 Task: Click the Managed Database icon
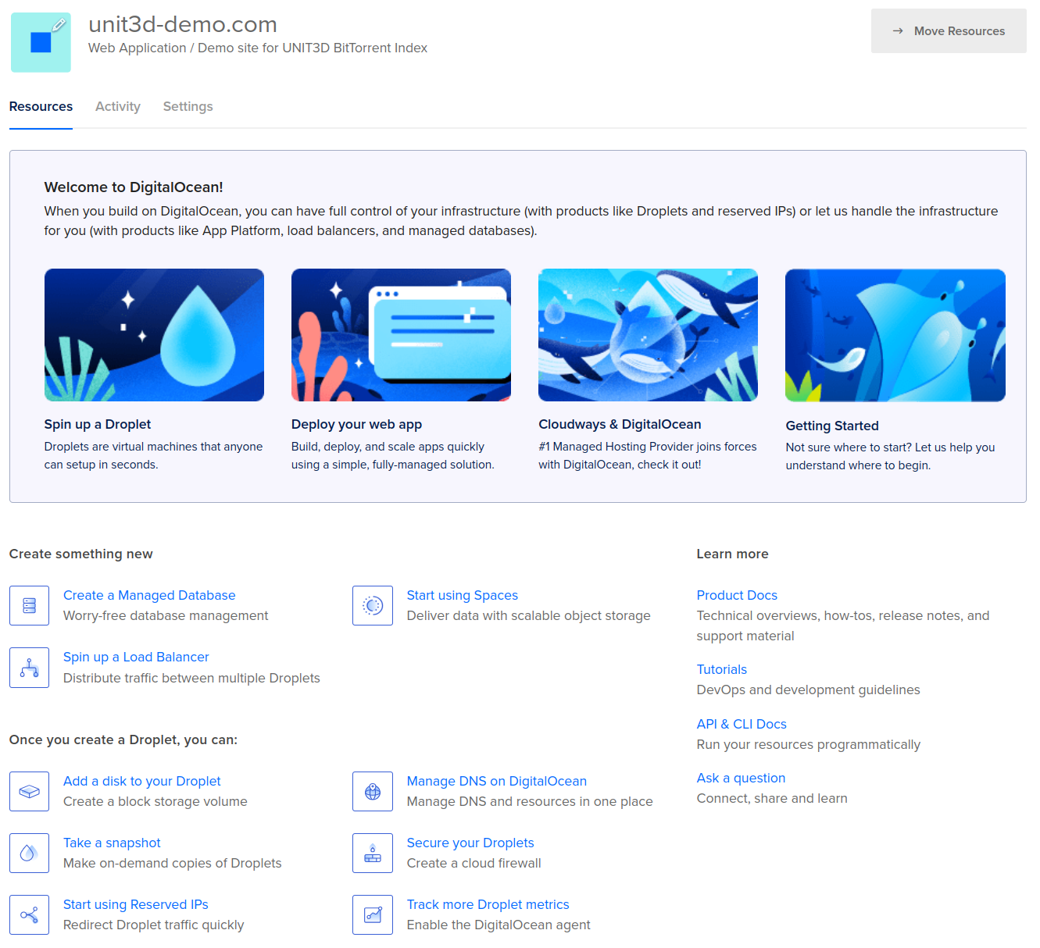point(30,605)
